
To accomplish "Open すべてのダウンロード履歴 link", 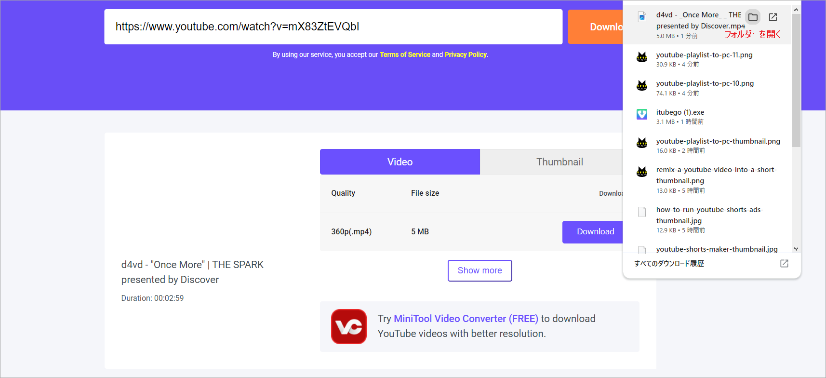I will (x=669, y=263).
